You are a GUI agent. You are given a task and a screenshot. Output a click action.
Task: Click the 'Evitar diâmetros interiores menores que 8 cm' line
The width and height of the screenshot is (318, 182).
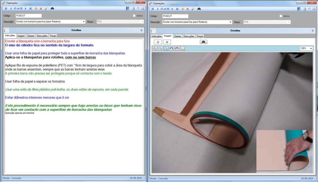pyautogui.click(x=37, y=98)
